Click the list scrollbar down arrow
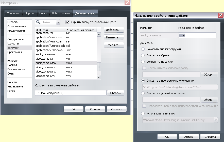The image size is (224, 142). pyautogui.click(x=99, y=77)
